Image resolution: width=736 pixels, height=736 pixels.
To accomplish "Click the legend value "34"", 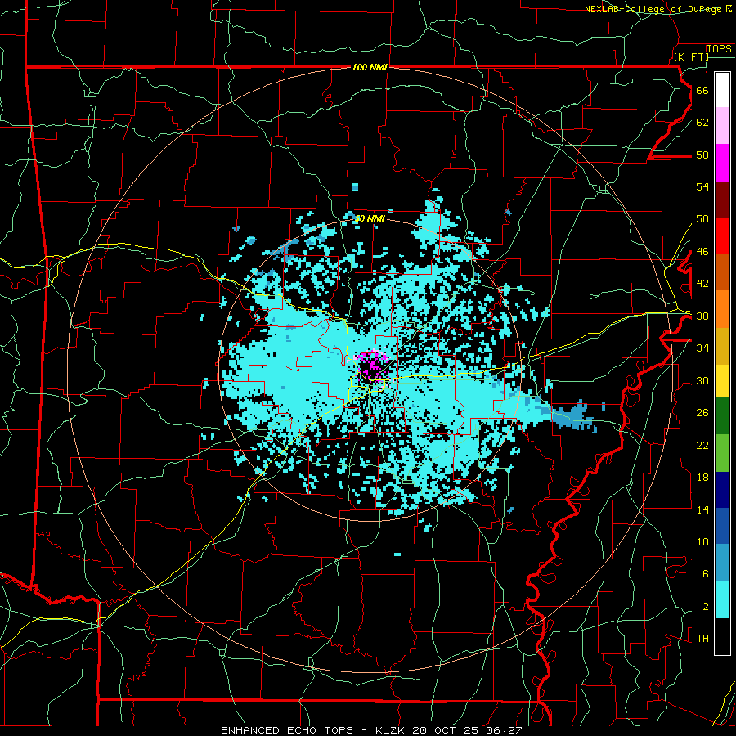I will tap(702, 348).
